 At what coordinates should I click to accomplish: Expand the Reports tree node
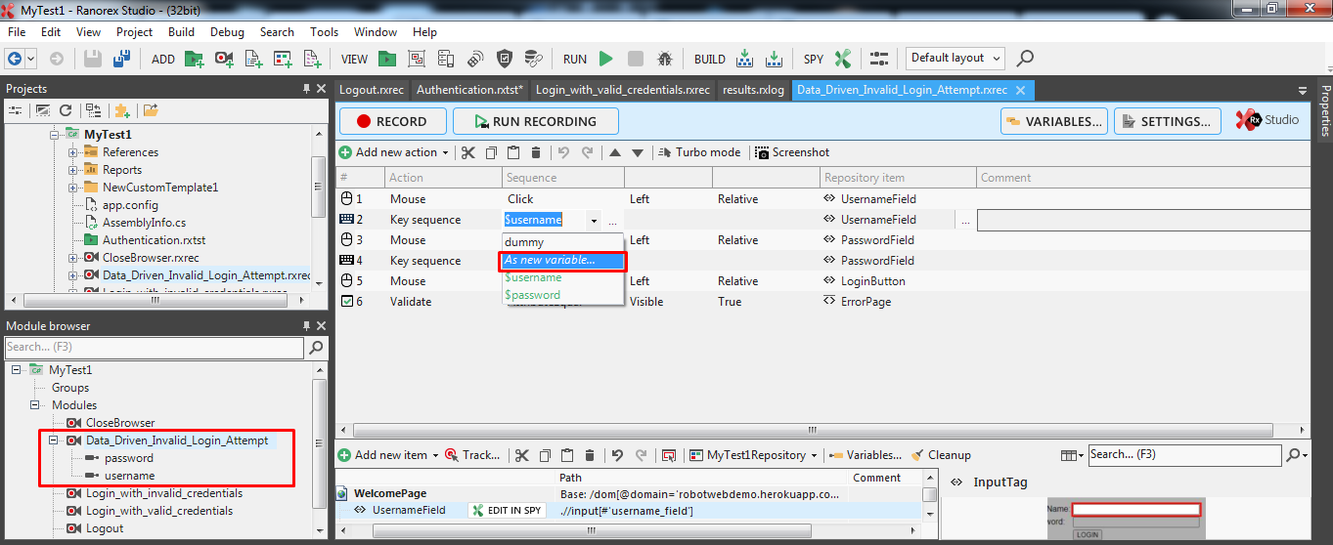(x=72, y=170)
